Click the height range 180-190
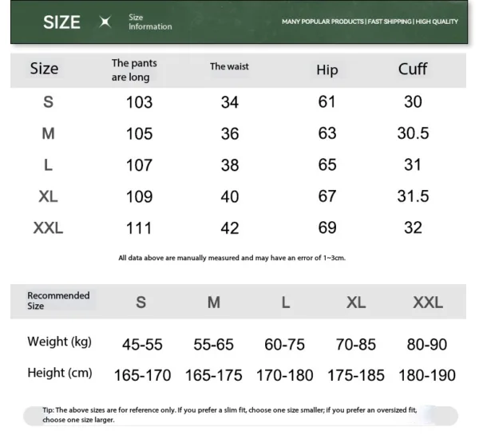 (428, 375)
